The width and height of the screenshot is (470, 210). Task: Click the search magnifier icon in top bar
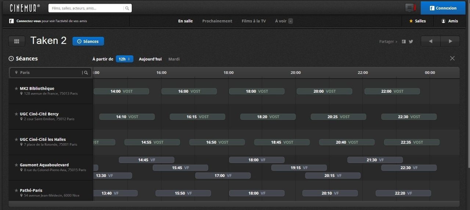pos(127,8)
